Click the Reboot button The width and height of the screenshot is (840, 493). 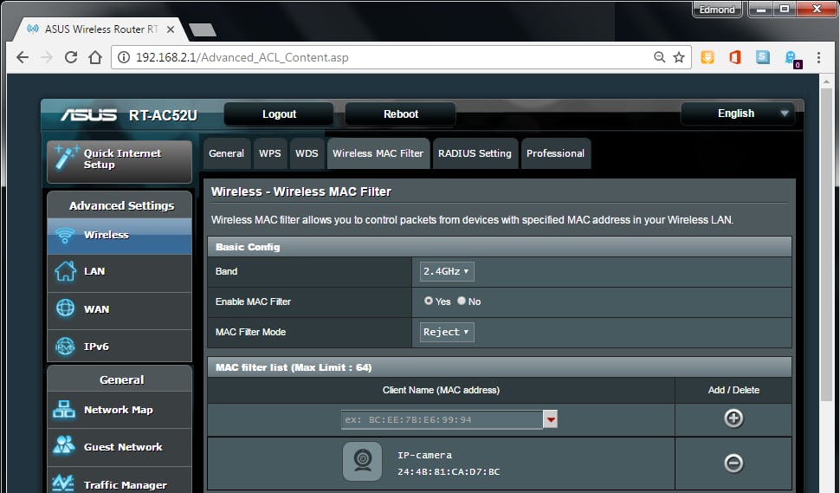[401, 114]
